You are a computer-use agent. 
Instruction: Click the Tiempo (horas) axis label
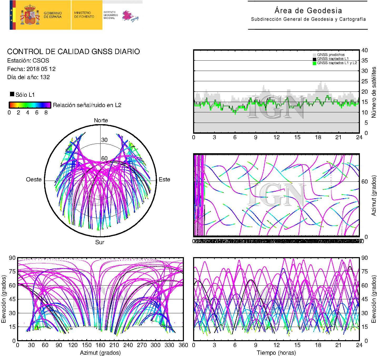pos(276,353)
